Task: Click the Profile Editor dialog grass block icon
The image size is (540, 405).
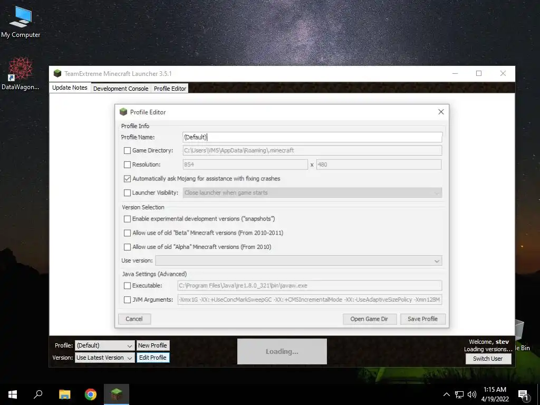Action: pyautogui.click(x=123, y=112)
